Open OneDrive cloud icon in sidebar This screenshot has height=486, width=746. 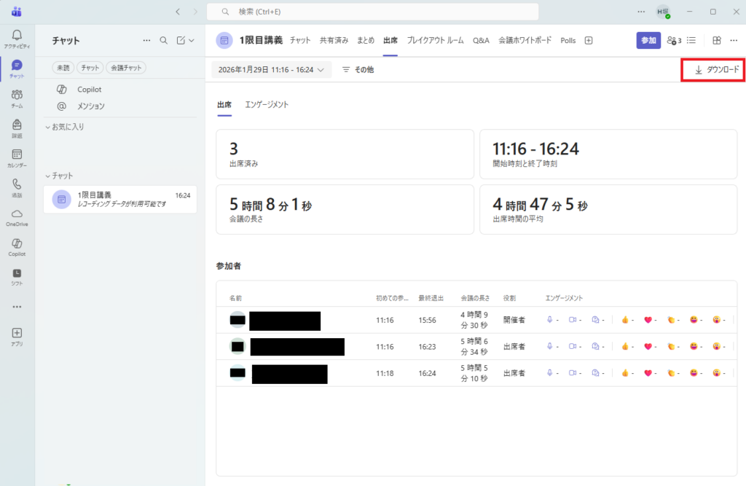tap(17, 216)
